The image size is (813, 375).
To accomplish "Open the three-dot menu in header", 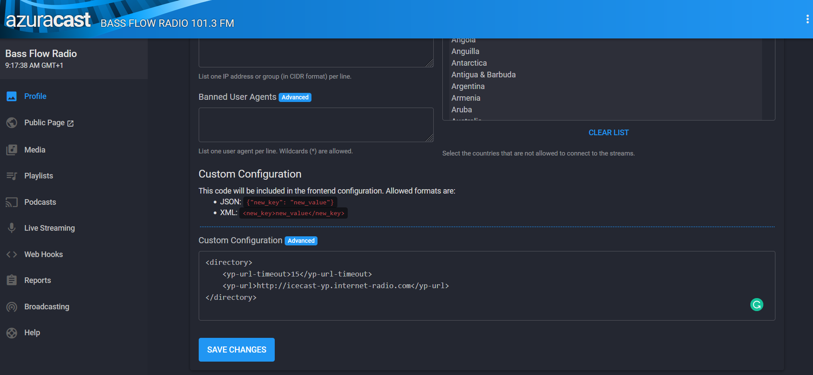I will coord(807,19).
